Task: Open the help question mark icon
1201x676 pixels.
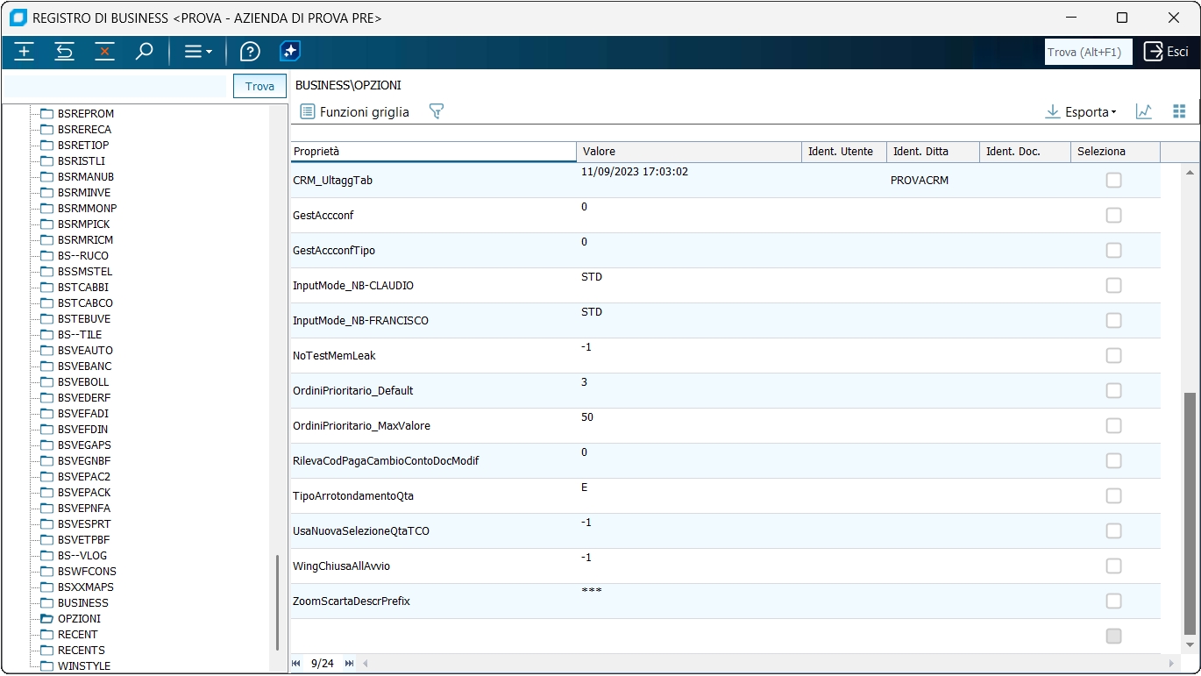Action: 250,52
